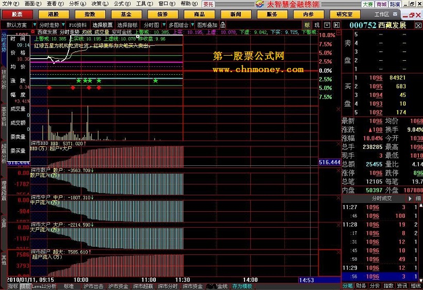423x290 pixels.
Task: Switch to the 基金 main tab
Action: click(x=126, y=14)
